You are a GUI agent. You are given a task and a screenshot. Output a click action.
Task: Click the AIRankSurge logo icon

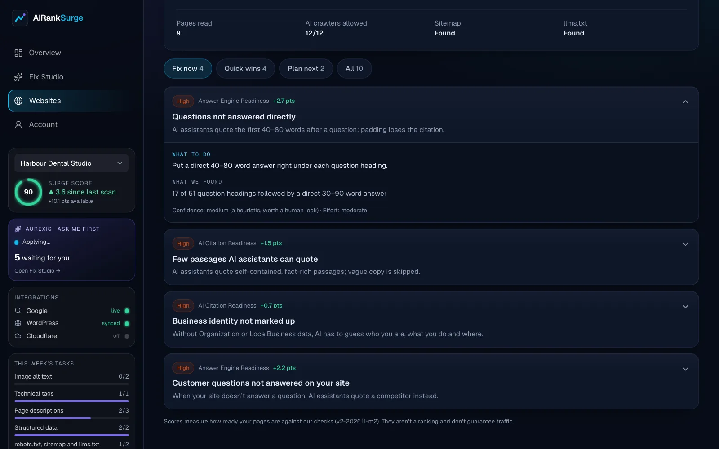coord(20,18)
